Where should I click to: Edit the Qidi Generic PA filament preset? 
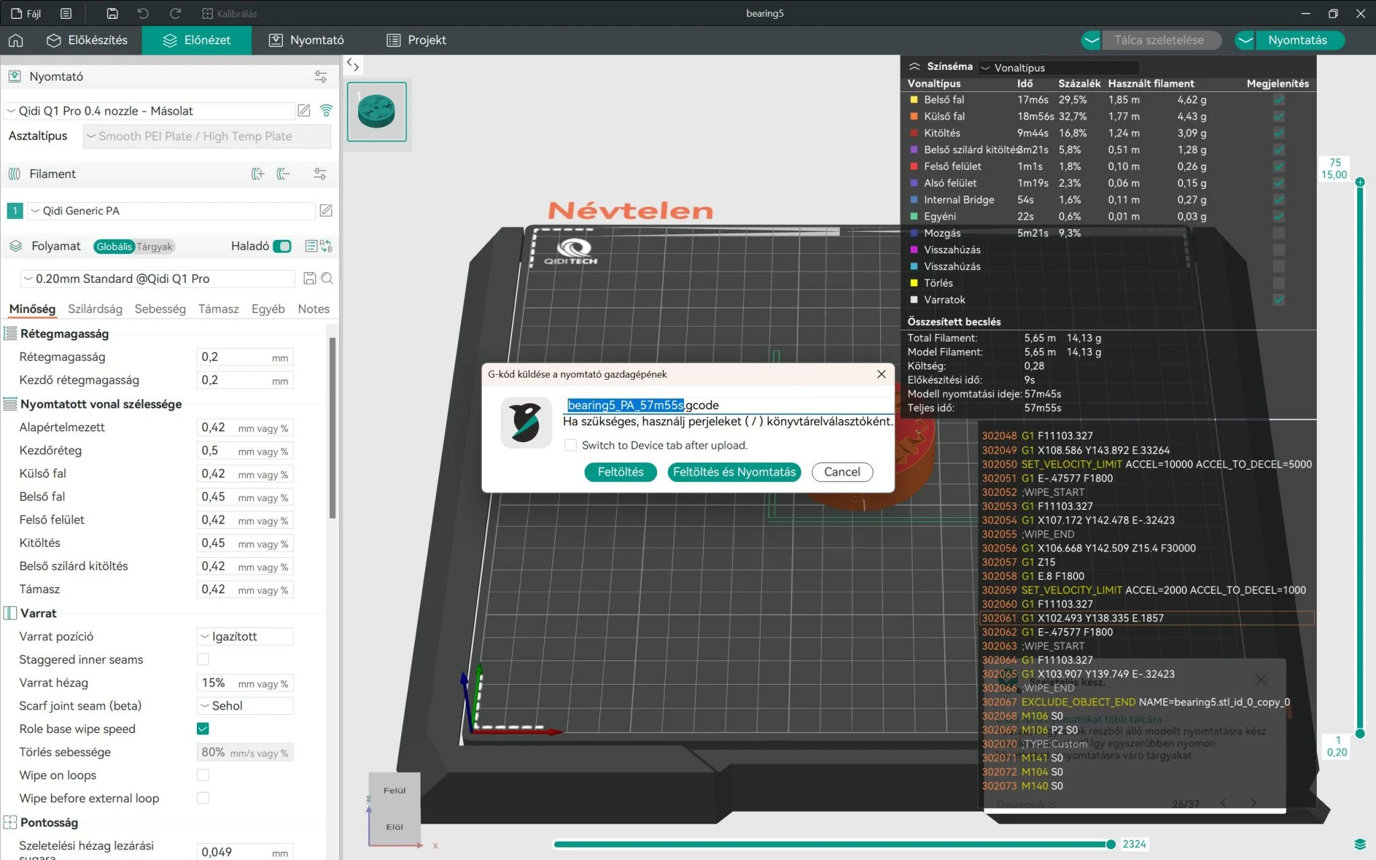[326, 210]
